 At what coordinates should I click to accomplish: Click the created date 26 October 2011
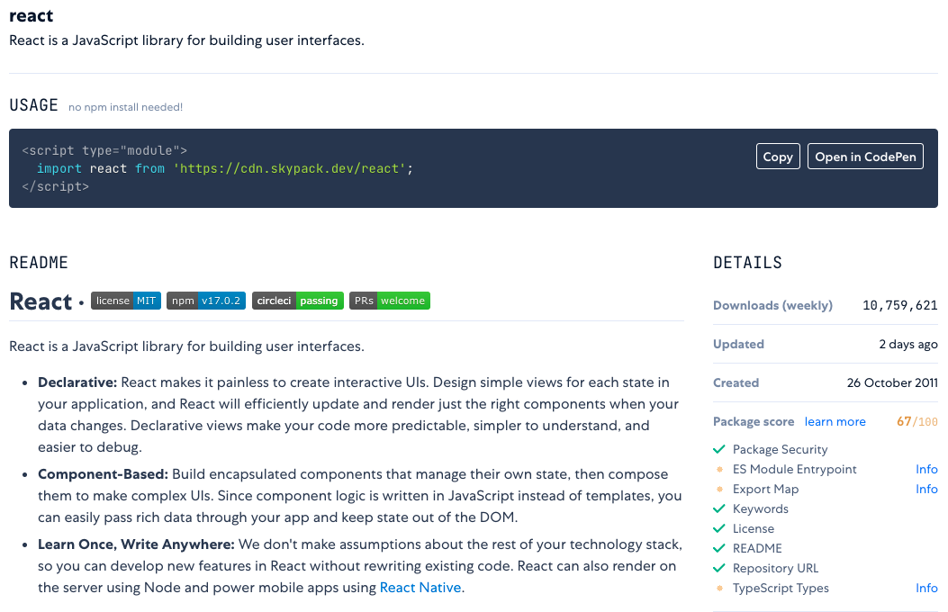pos(892,383)
